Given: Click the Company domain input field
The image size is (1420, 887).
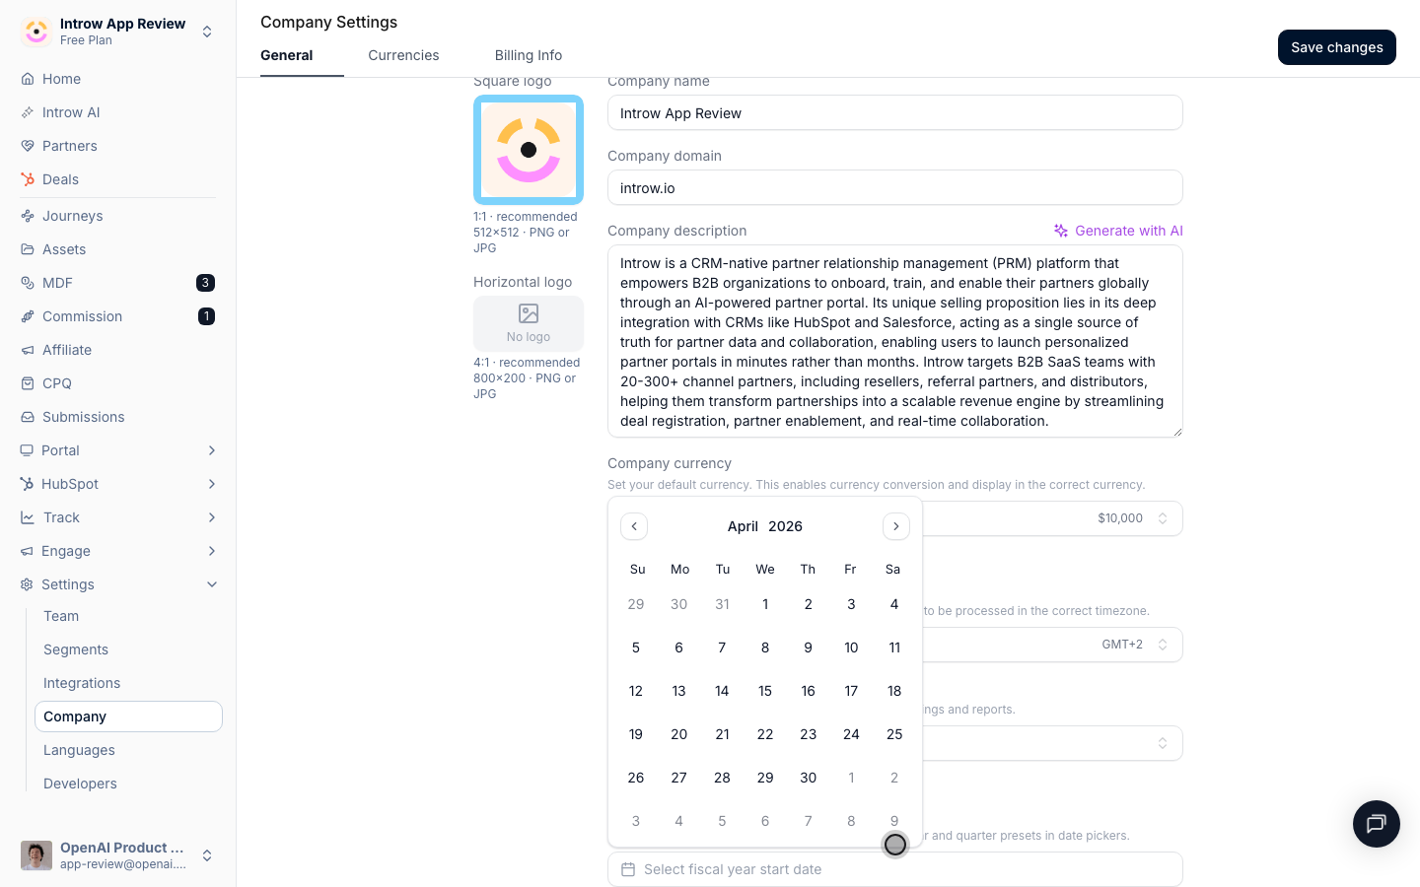Looking at the screenshot, I should 894,187.
